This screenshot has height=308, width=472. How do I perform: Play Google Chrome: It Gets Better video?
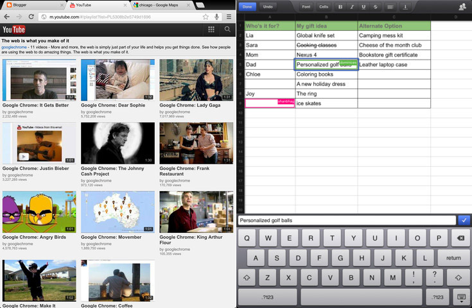point(39,80)
